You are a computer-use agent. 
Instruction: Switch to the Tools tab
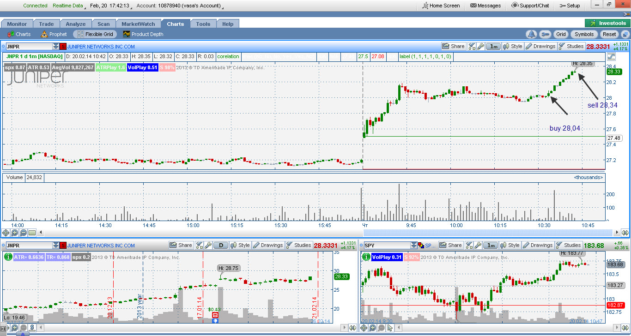[x=203, y=24]
